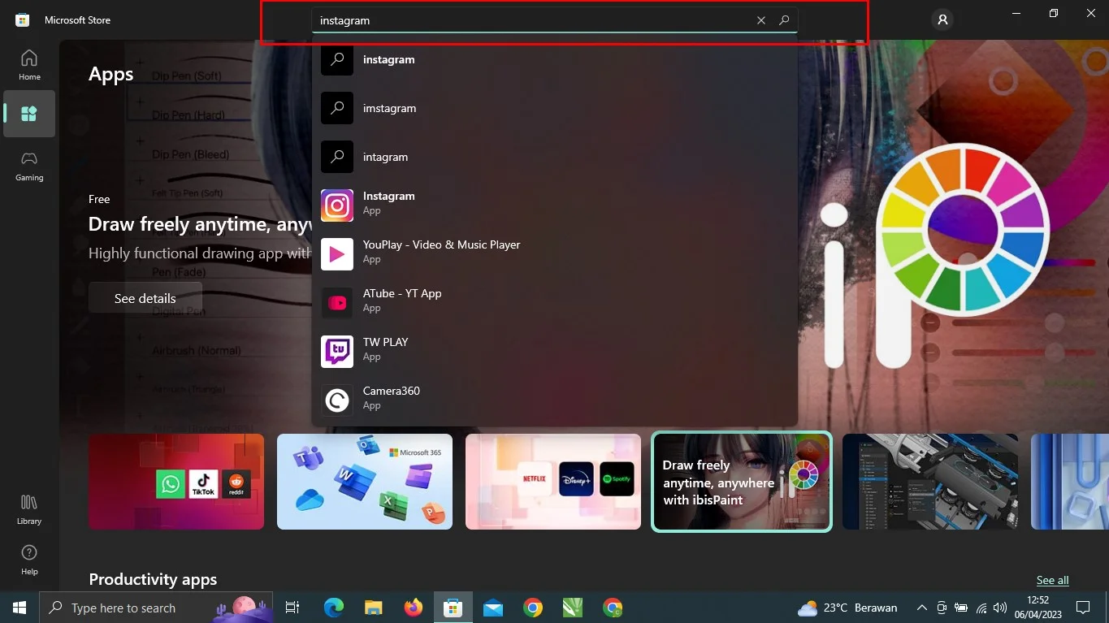
Task: Launch Firefox from taskbar
Action: 414,608
